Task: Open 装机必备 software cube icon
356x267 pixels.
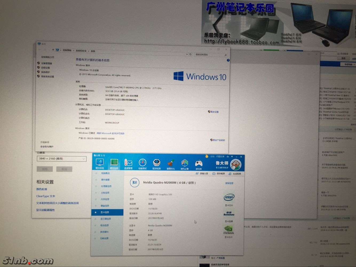Action: click(x=185, y=165)
